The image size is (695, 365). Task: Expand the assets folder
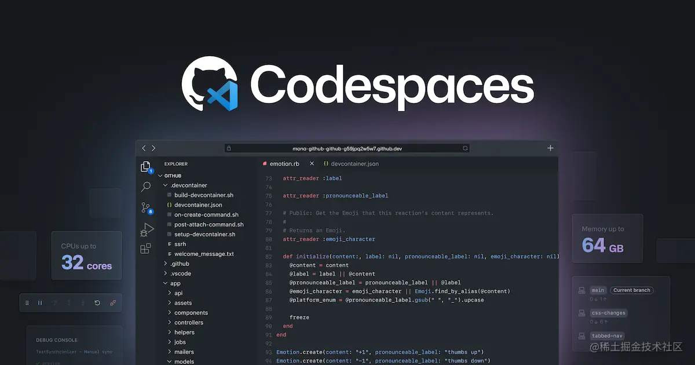point(169,303)
